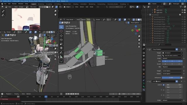Open the Outliner filter funnel icon
Image resolution: width=187 pixels, height=105 pixels.
(x=181, y=7)
